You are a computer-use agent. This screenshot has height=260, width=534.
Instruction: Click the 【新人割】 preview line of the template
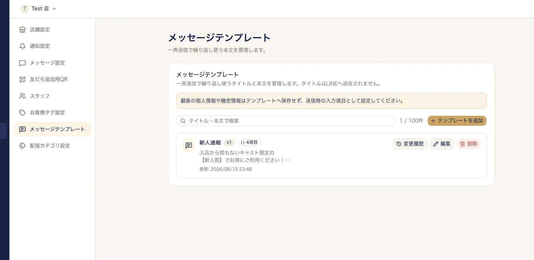(245, 160)
